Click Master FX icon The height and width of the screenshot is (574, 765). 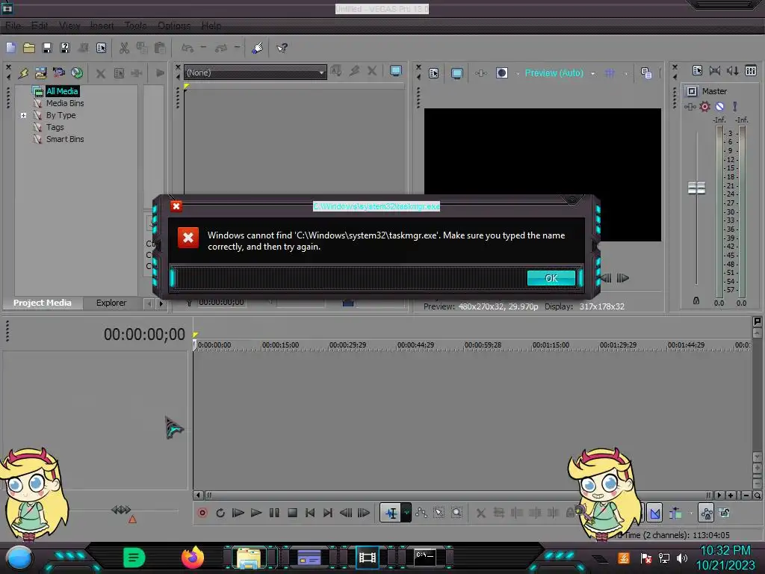point(690,106)
